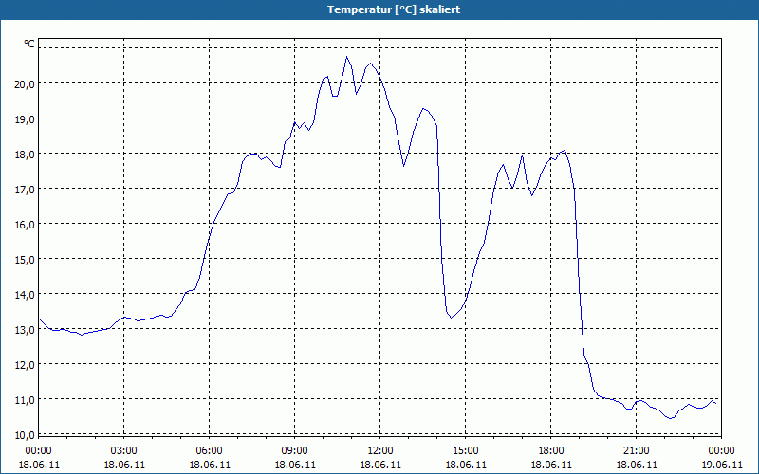Click the 18.06.11 date beneath 18:00

point(551,465)
